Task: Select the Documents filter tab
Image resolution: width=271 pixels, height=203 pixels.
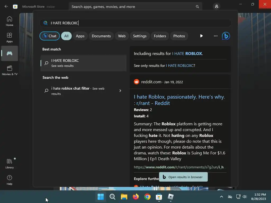Action: click(101, 36)
